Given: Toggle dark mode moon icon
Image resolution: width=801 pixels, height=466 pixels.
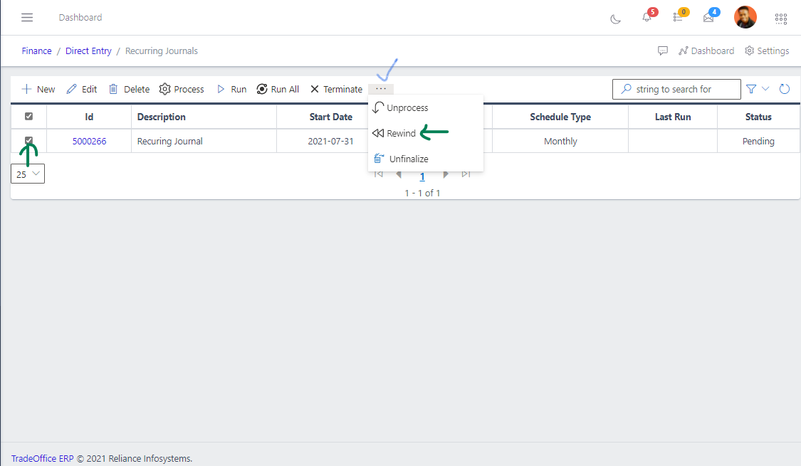Looking at the screenshot, I should [x=616, y=18].
